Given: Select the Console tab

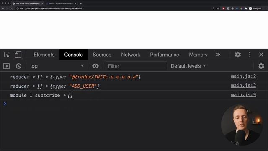Looking at the screenshot, I should tap(74, 55).
